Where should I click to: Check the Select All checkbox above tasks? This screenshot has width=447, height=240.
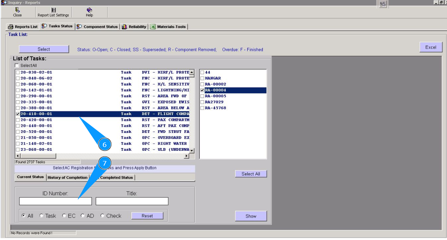pyautogui.click(x=17, y=66)
